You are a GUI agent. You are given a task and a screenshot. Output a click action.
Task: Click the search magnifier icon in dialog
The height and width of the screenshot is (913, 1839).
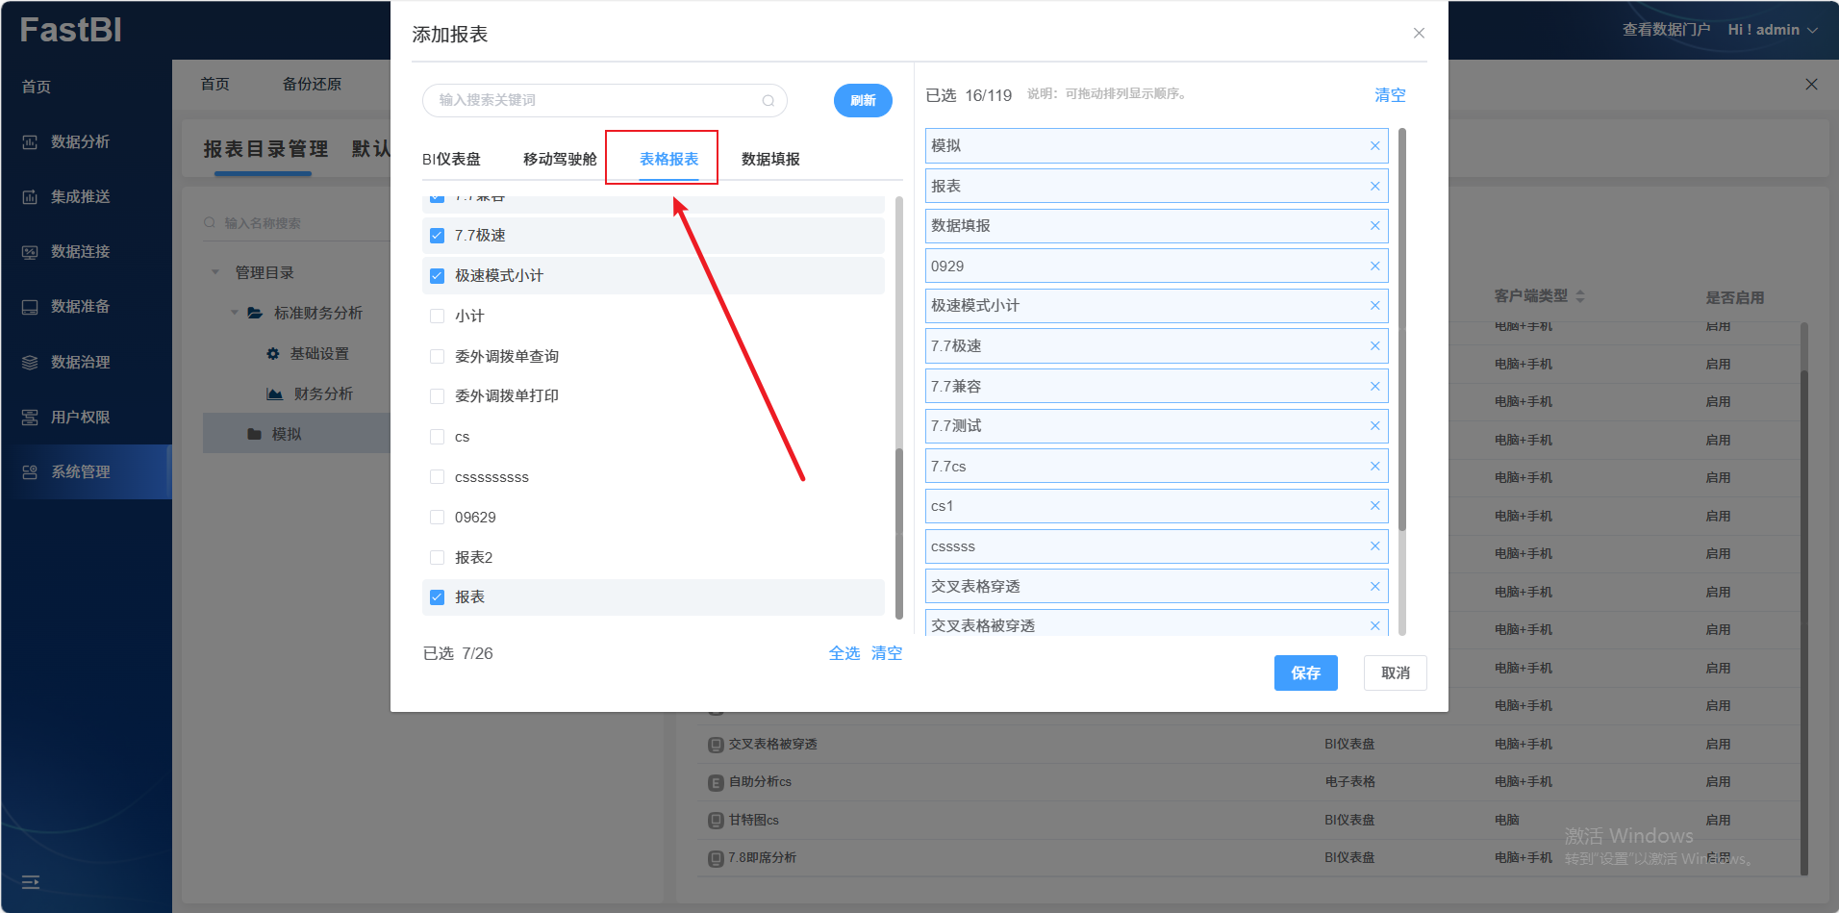pos(768,101)
